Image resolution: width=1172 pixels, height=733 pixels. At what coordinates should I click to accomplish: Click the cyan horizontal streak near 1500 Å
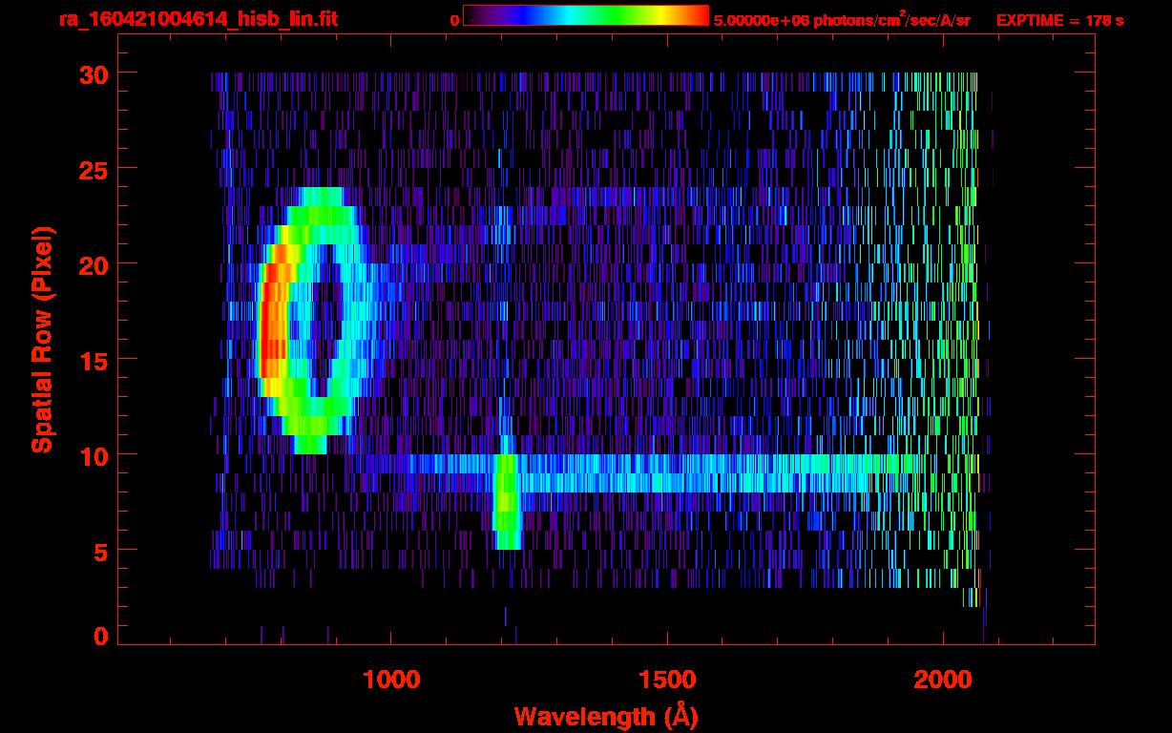[x=667, y=473]
